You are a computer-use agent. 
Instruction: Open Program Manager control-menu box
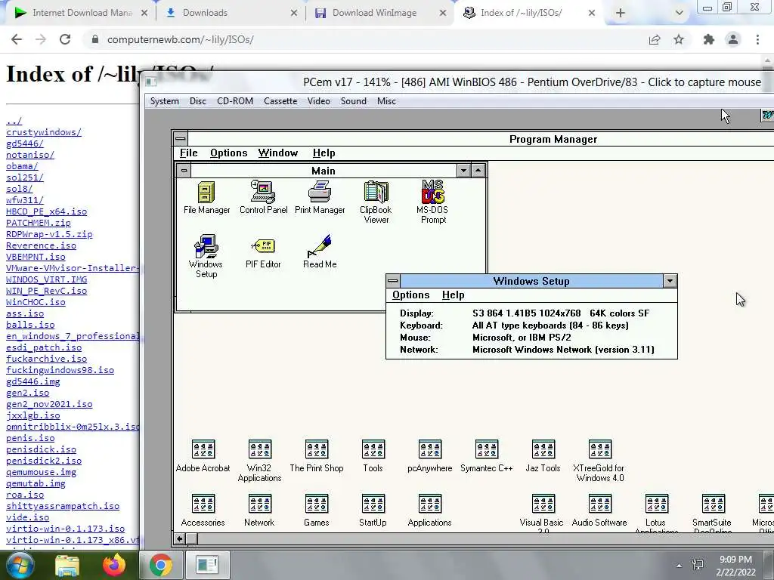pyautogui.click(x=181, y=139)
